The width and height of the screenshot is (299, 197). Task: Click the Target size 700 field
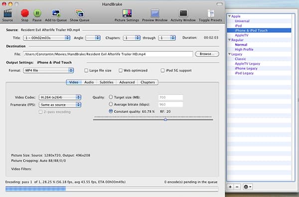coord(170,98)
